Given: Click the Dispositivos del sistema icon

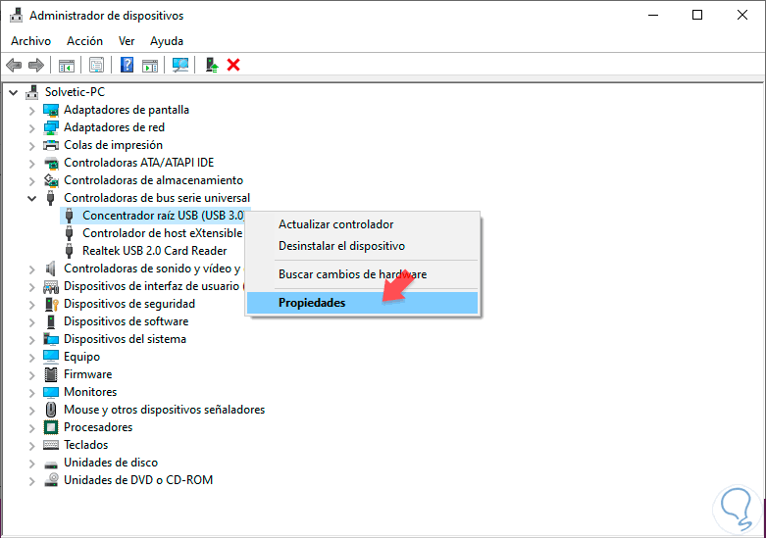Looking at the screenshot, I should tap(51, 339).
